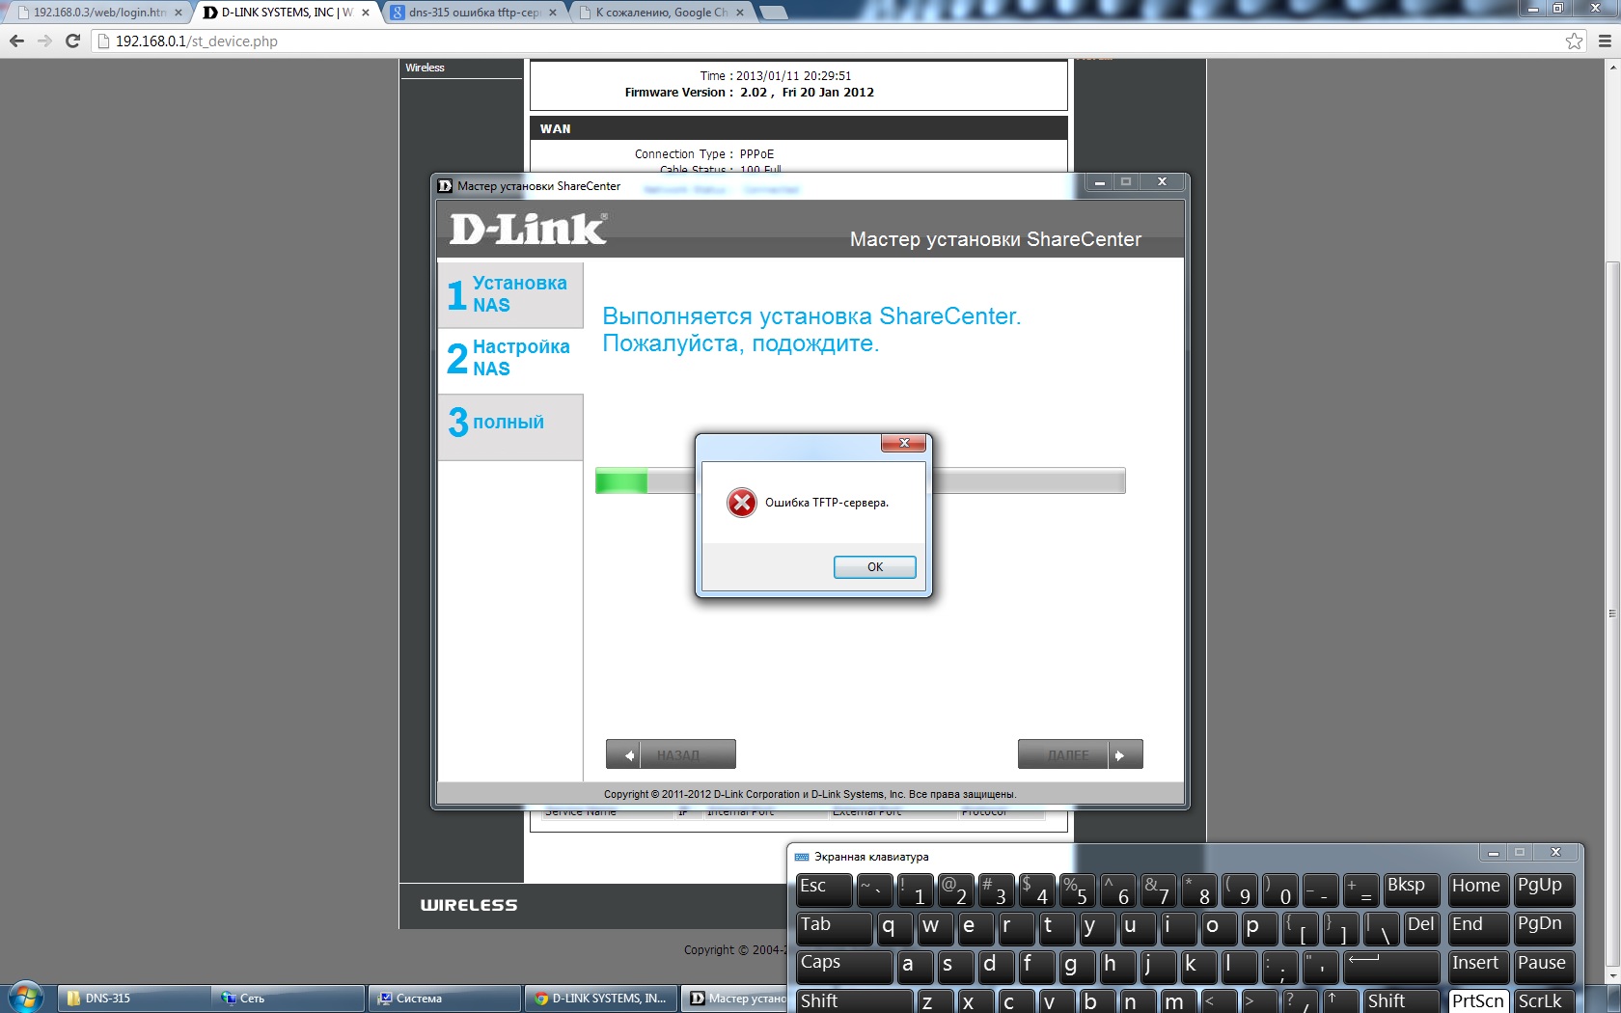Click the ДАЛЕЕ next button in wizard
This screenshot has width=1621, height=1013.
point(1081,754)
